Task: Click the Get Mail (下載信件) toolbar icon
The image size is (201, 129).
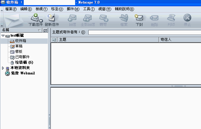Action: pos(35,17)
